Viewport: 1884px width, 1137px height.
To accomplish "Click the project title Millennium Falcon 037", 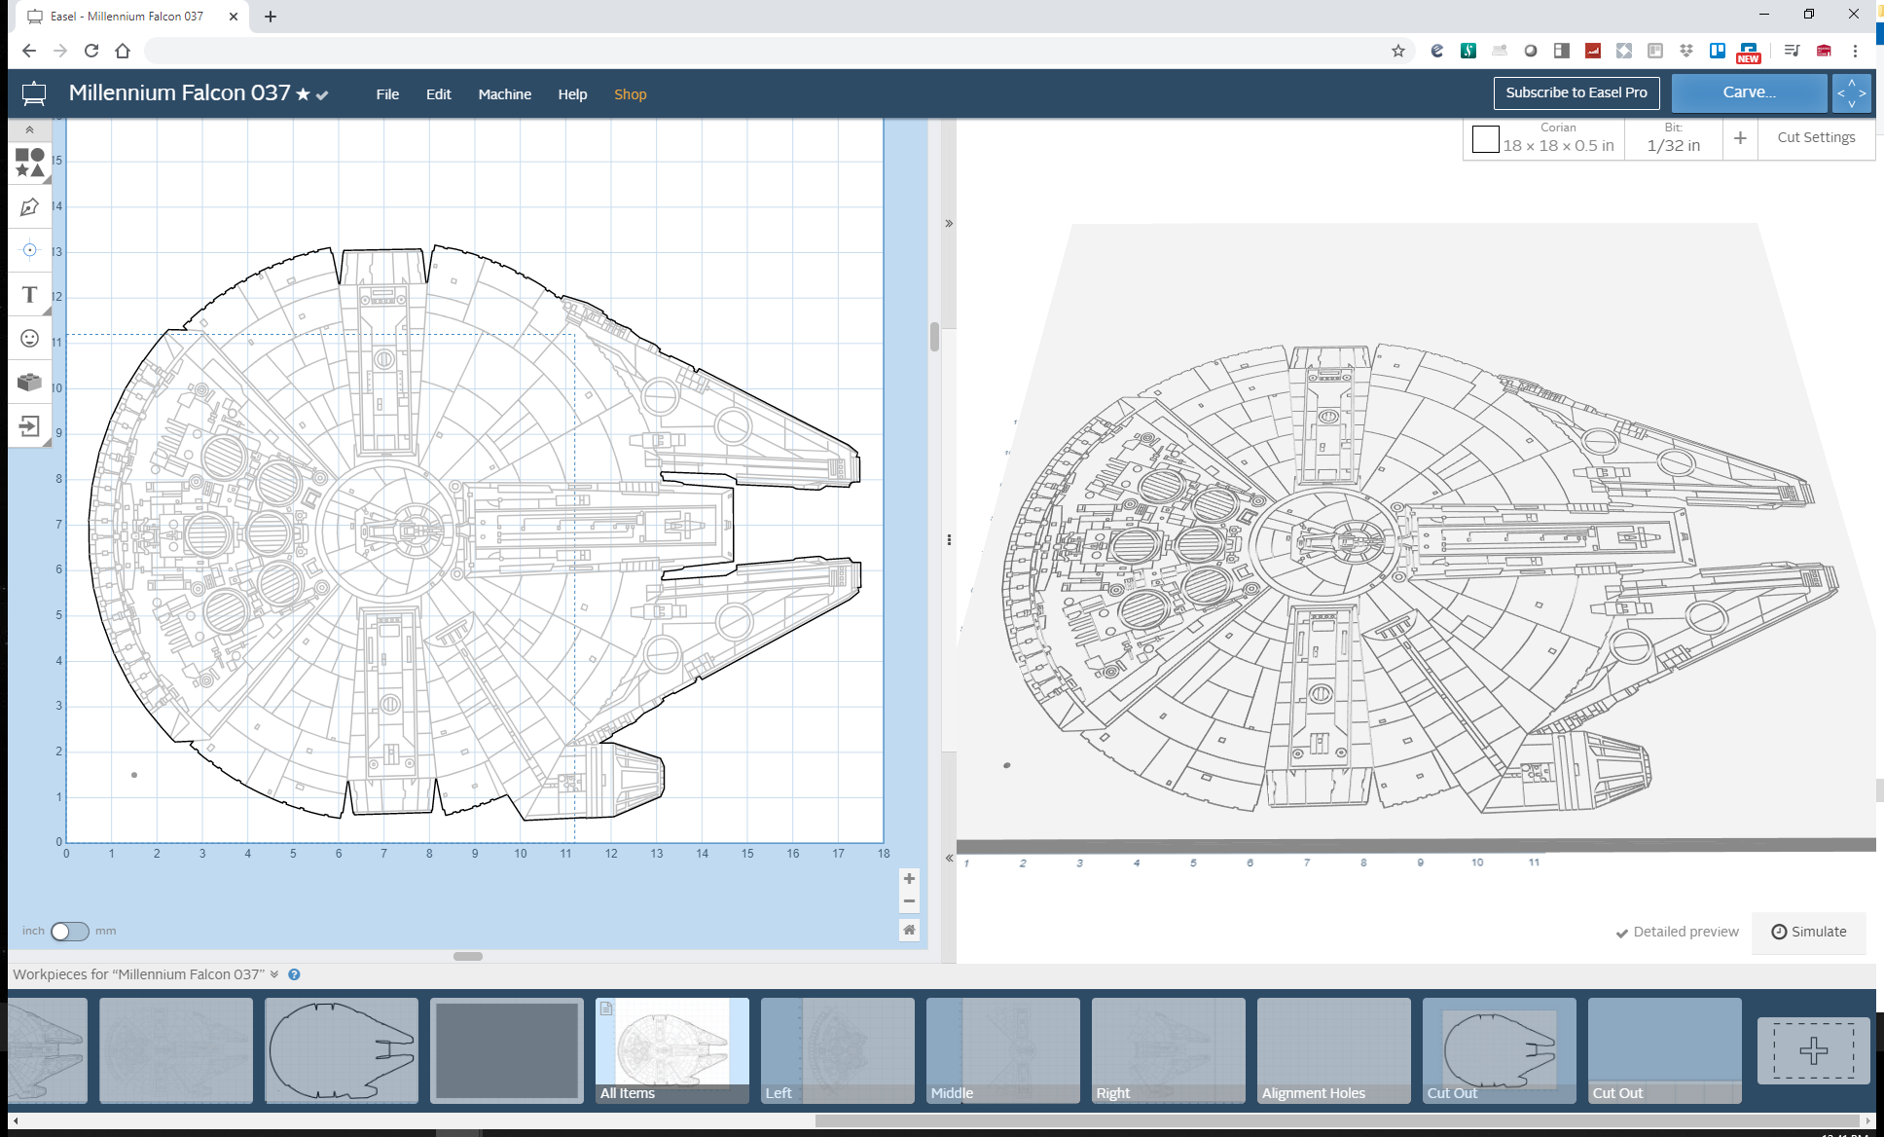I will tap(179, 92).
